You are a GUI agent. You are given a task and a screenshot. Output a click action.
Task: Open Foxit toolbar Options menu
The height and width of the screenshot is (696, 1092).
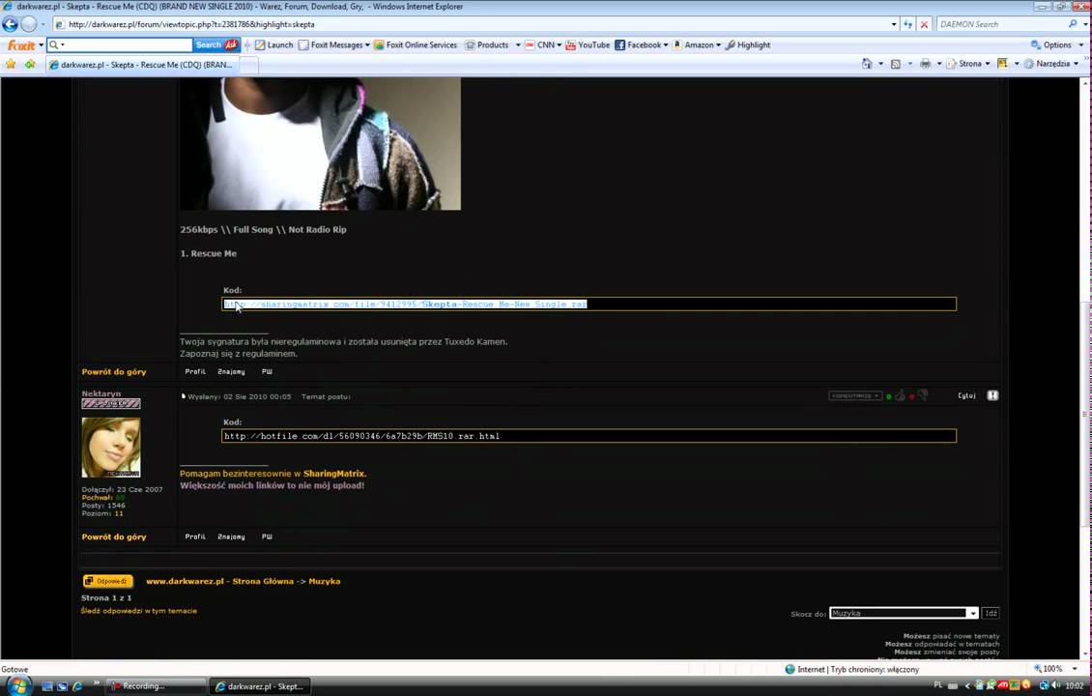(x=1057, y=44)
